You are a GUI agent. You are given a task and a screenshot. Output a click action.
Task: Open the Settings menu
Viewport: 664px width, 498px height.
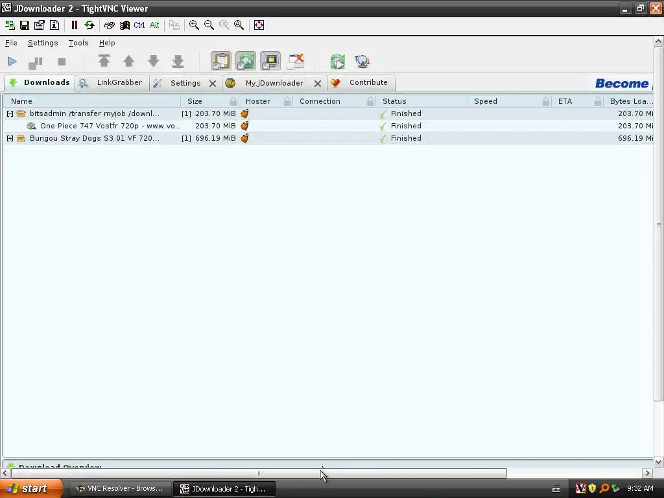[x=43, y=43]
